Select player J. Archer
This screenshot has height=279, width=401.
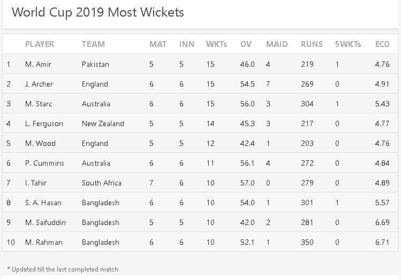(39, 84)
